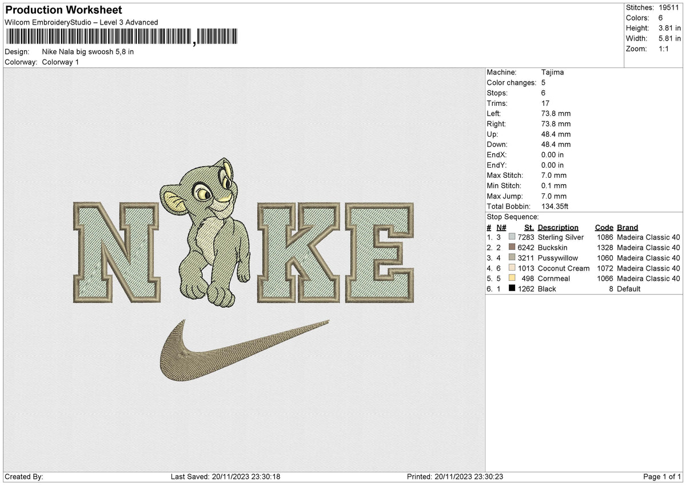Click 'Wilcom EmbroideryStudio – Level 3 Advanced' text
686x485 pixels.
click(x=81, y=22)
